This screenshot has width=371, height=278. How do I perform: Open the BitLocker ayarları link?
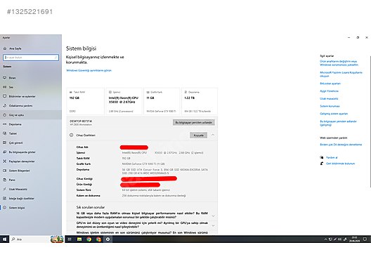330,84
